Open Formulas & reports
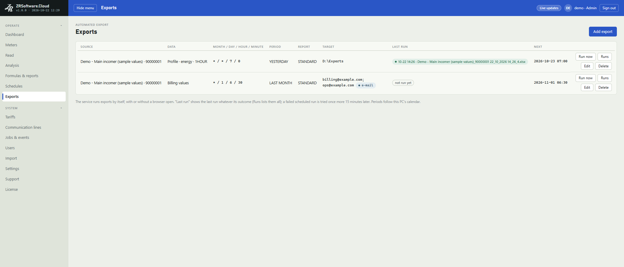The image size is (624, 267). coord(34,76)
